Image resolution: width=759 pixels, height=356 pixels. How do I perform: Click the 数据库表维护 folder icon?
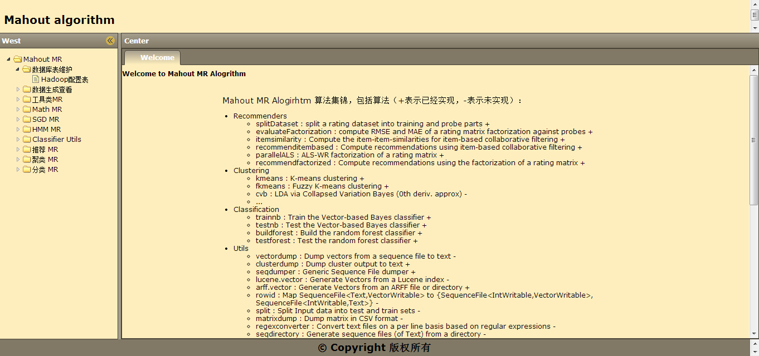[27, 70]
